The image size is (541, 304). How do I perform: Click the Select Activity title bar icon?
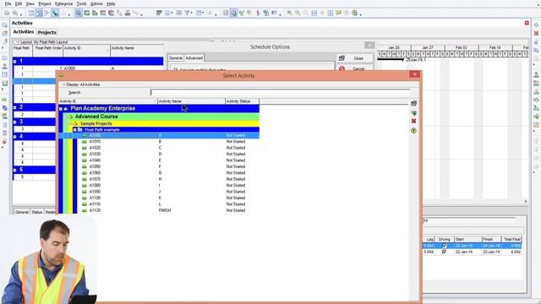[61, 75]
